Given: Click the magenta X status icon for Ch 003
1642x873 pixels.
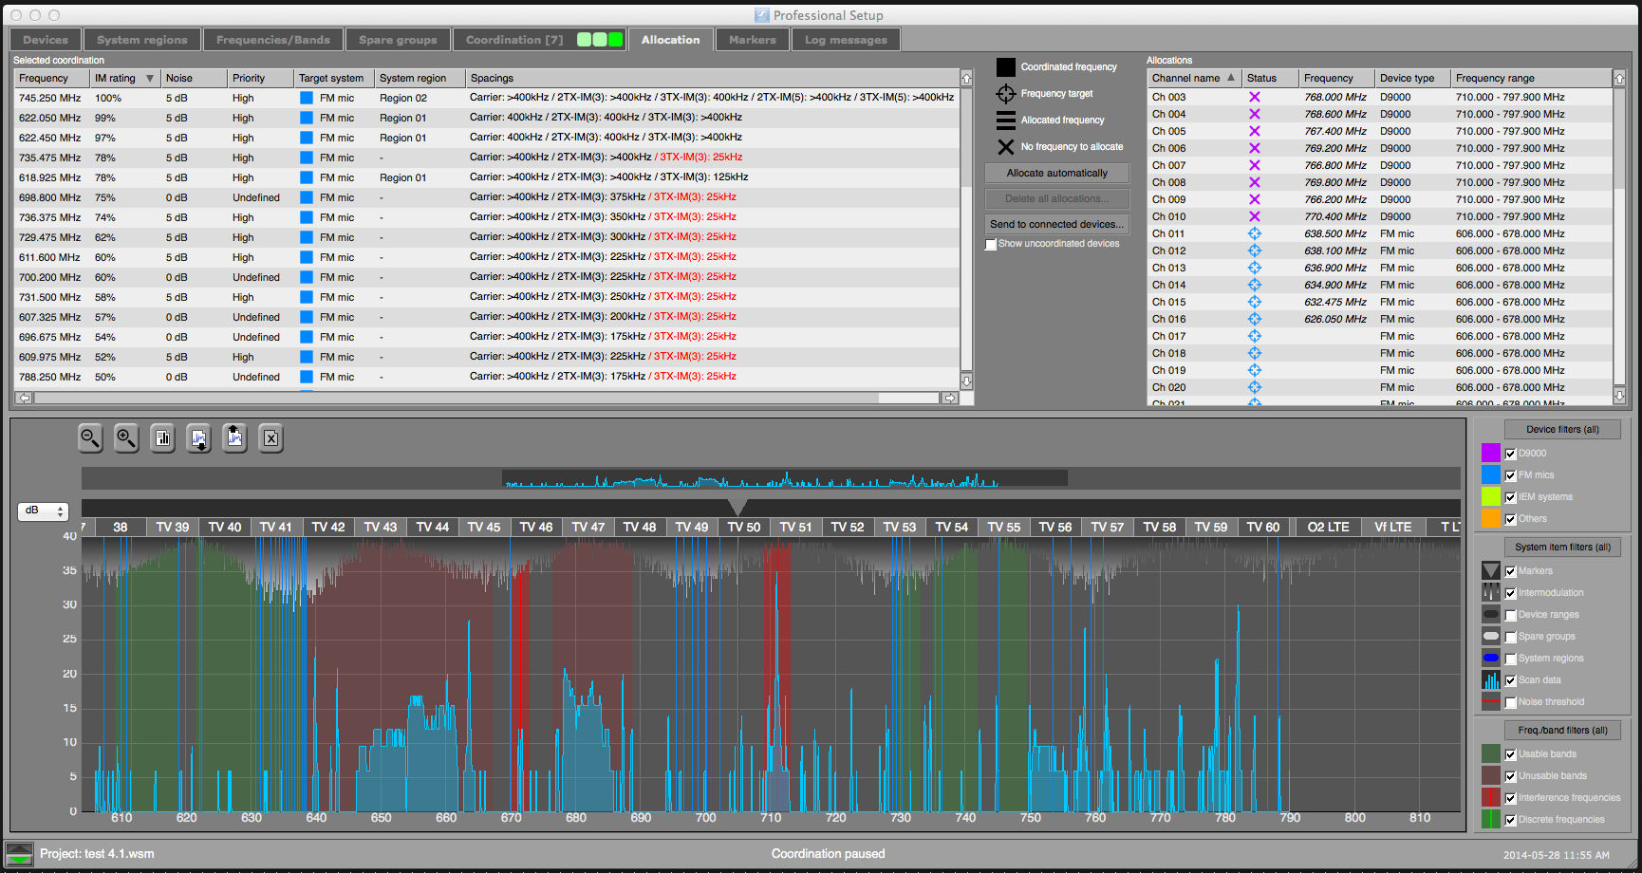Looking at the screenshot, I should click(x=1254, y=97).
